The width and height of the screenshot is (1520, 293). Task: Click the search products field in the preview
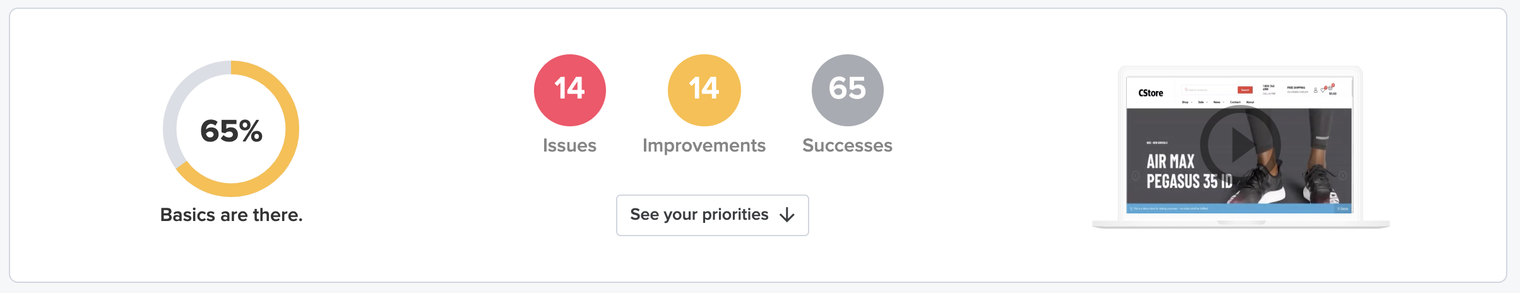1210,90
